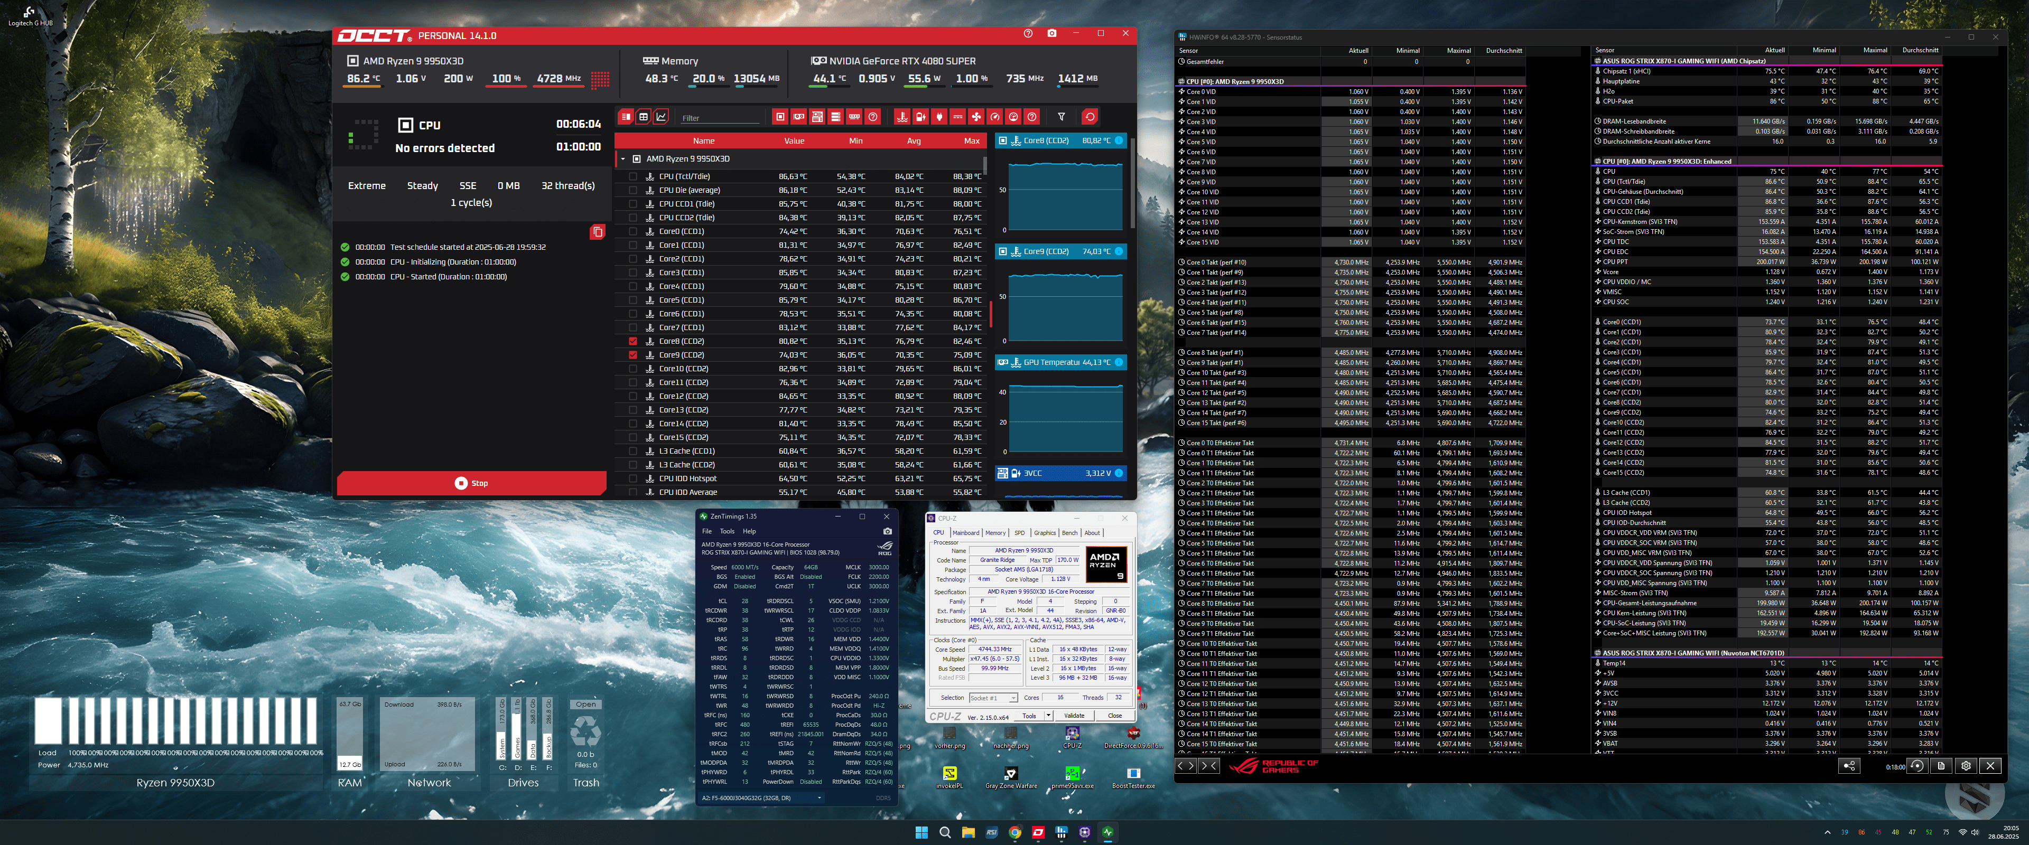The height and width of the screenshot is (845, 2029).
Task: Switch OCCT monitoring to table view
Action: (x=644, y=117)
